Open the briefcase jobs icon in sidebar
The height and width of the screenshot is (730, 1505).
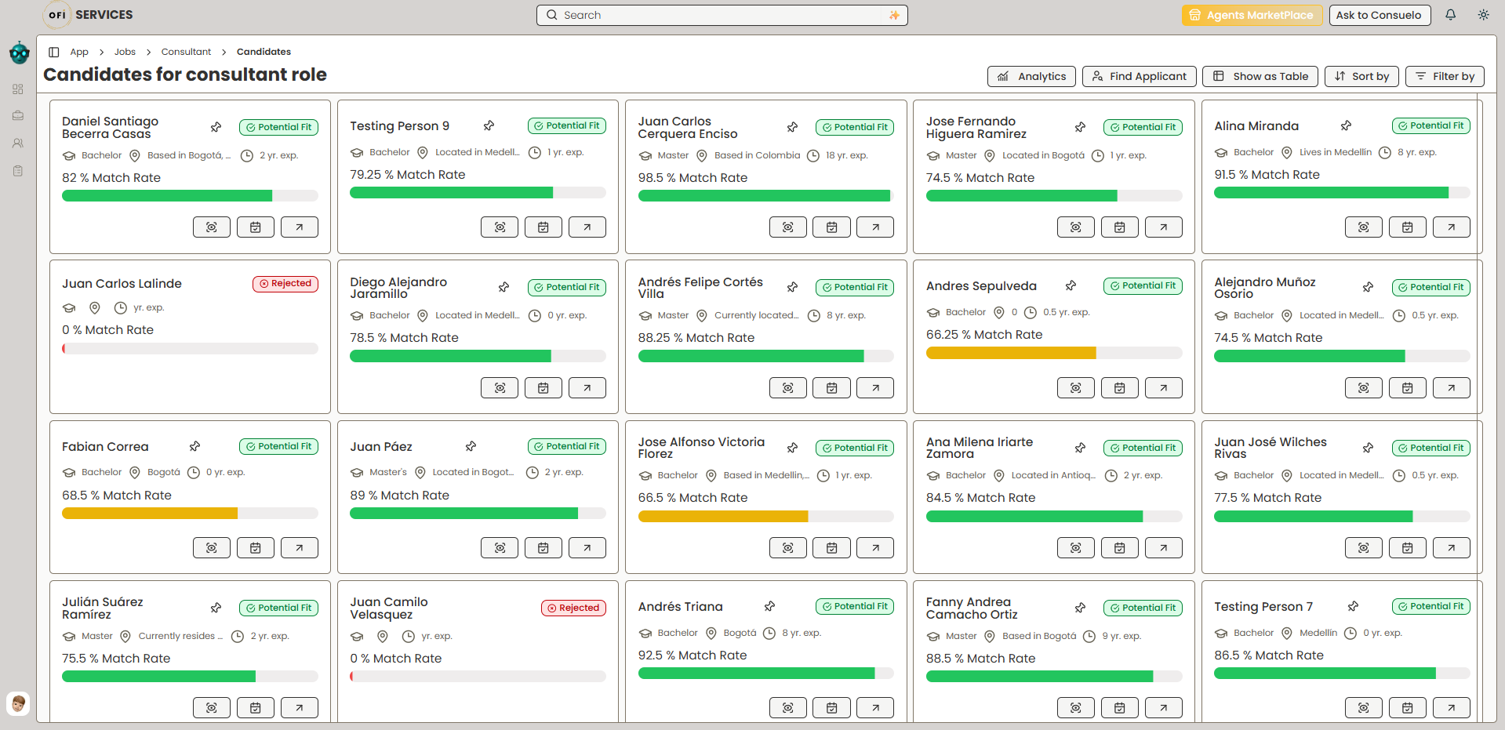click(18, 116)
